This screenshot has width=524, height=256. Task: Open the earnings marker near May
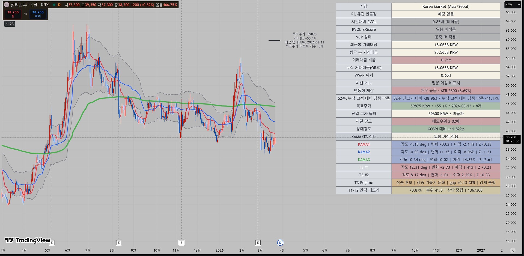coord(52,243)
